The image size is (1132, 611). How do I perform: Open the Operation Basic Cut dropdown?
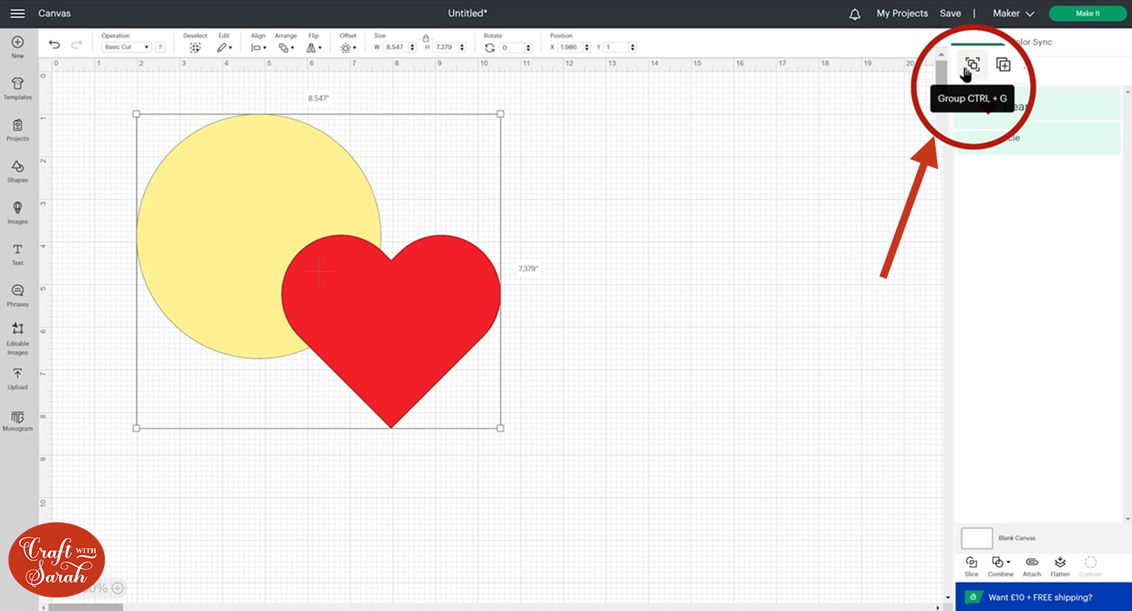pos(126,48)
